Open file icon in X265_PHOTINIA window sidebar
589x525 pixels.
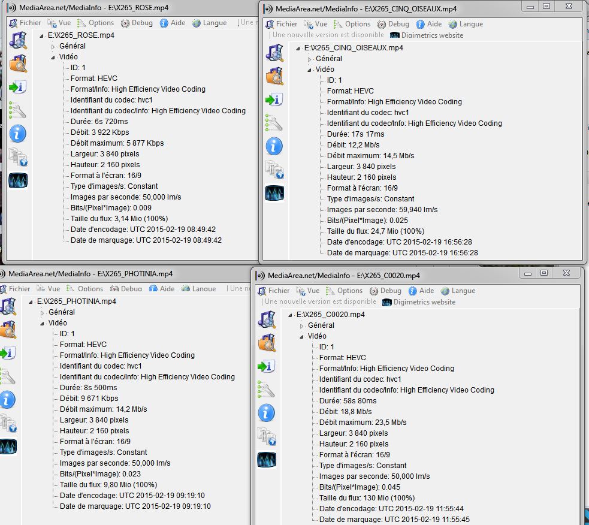pos(8,306)
